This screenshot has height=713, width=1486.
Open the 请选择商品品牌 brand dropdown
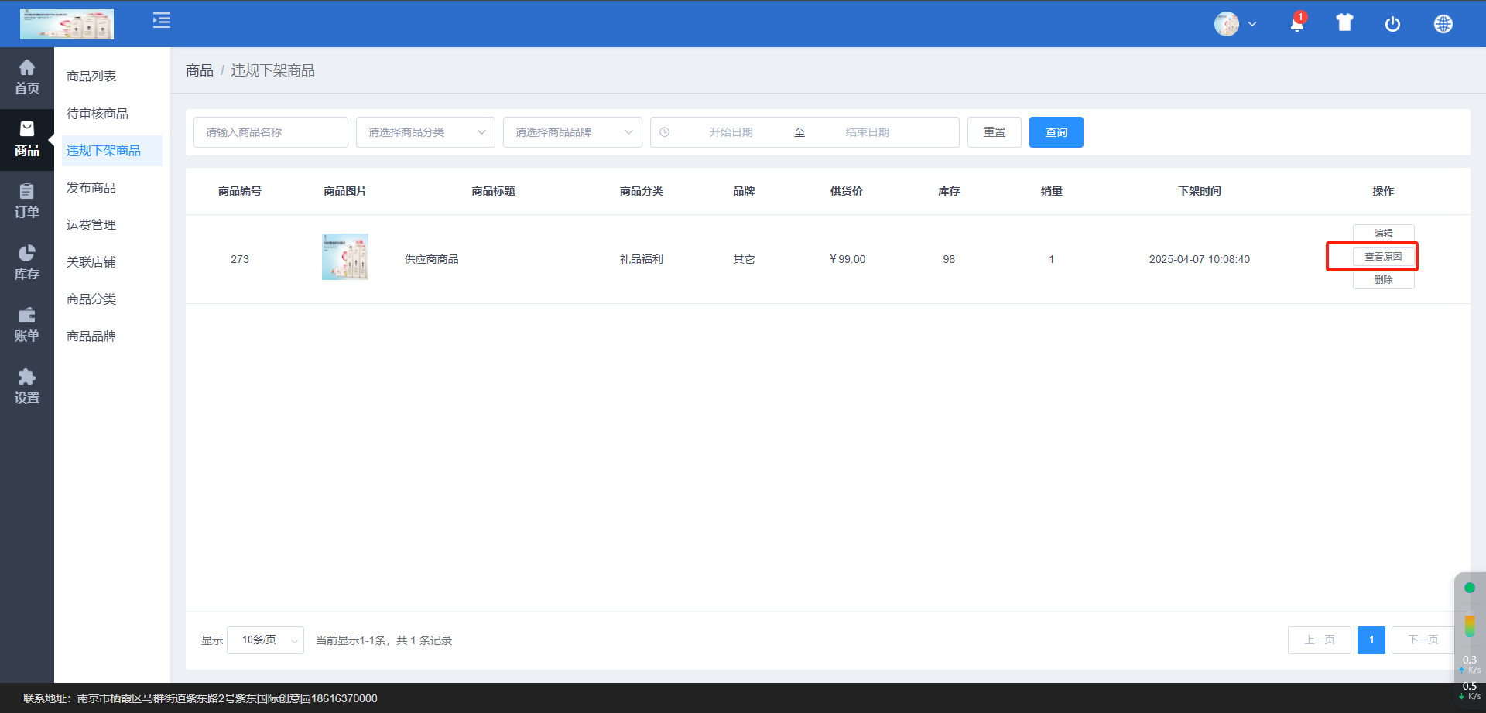tap(572, 132)
